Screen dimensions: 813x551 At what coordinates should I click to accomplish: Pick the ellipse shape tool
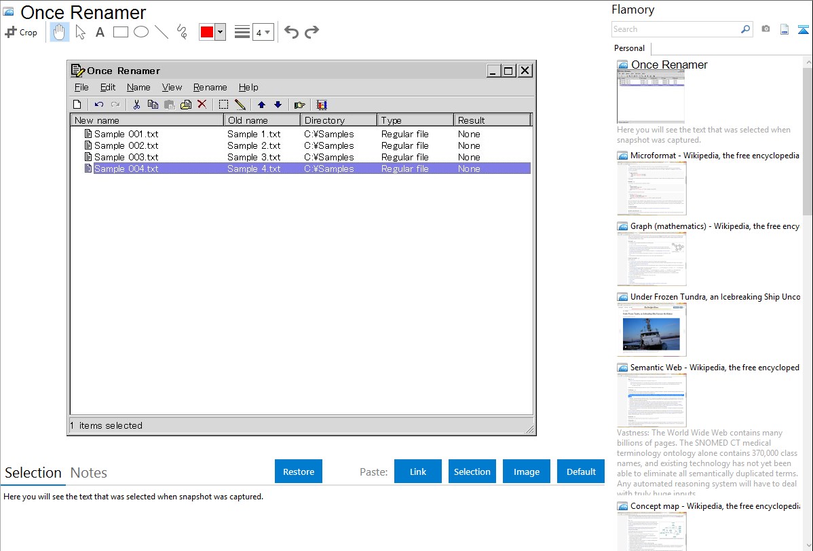pos(141,32)
